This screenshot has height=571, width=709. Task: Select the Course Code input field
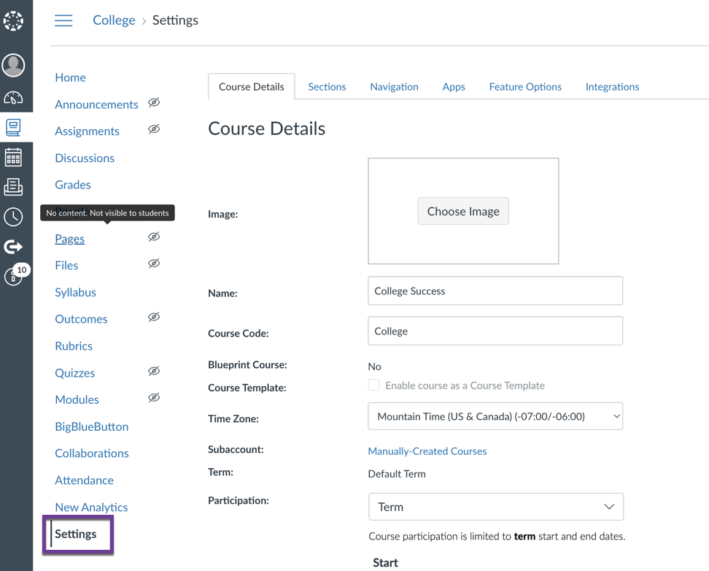[x=495, y=331]
